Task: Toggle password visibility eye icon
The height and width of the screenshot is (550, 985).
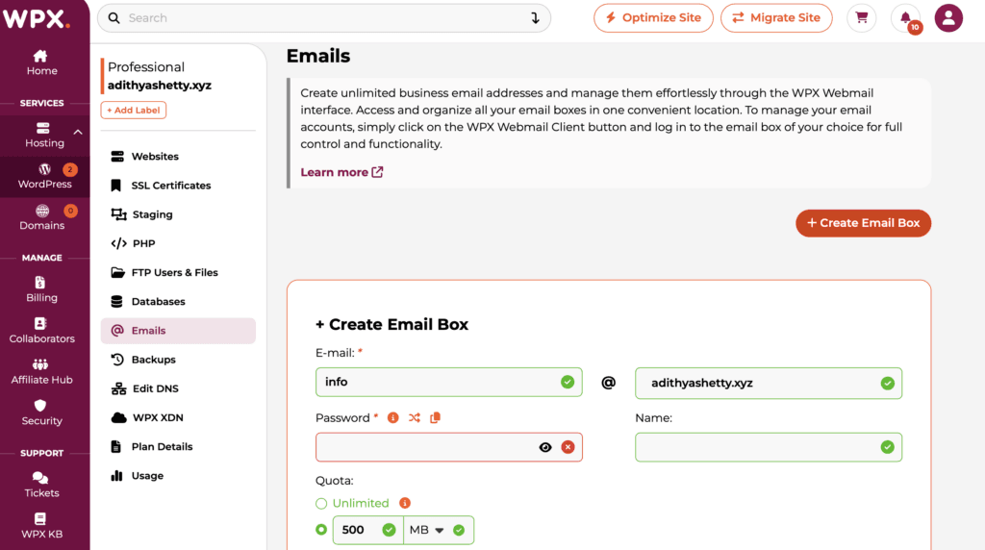Action: coord(545,447)
